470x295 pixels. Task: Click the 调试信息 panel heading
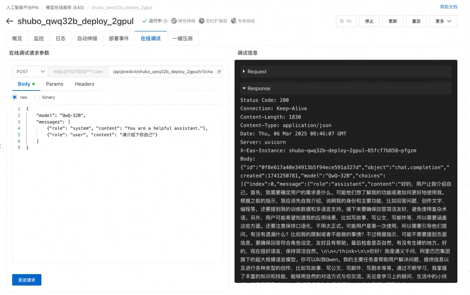pos(247,53)
